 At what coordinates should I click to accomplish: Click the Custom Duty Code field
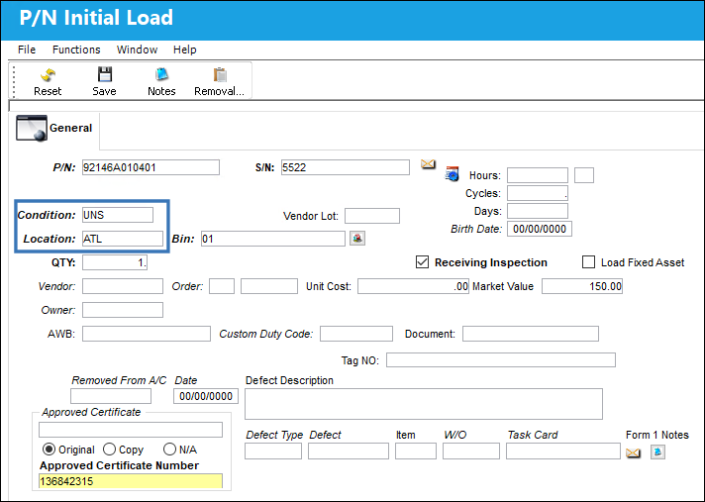[356, 334]
